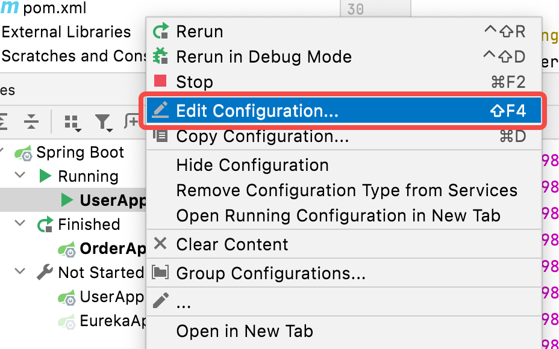Viewport: 559px width, 349px height.
Task: Select the External Libraries node
Action: point(66,32)
